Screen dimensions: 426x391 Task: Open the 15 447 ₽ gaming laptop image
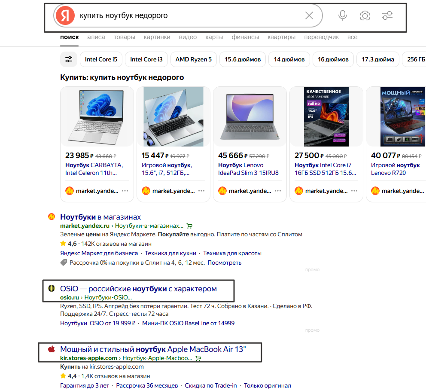coord(173,116)
